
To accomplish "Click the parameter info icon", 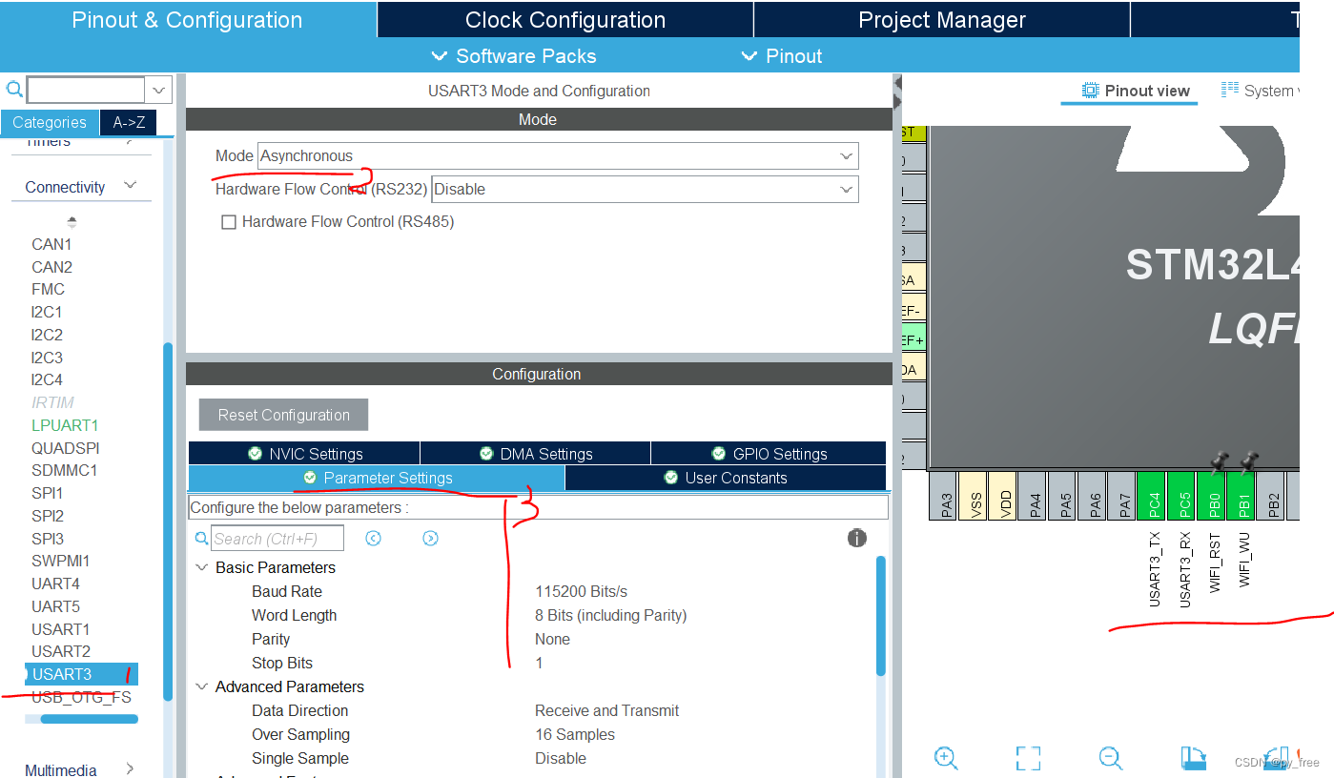I will (857, 538).
